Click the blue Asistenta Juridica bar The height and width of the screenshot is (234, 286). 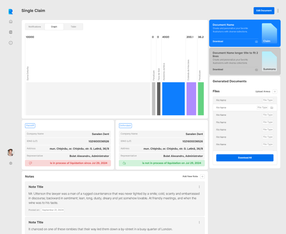point(173,99)
